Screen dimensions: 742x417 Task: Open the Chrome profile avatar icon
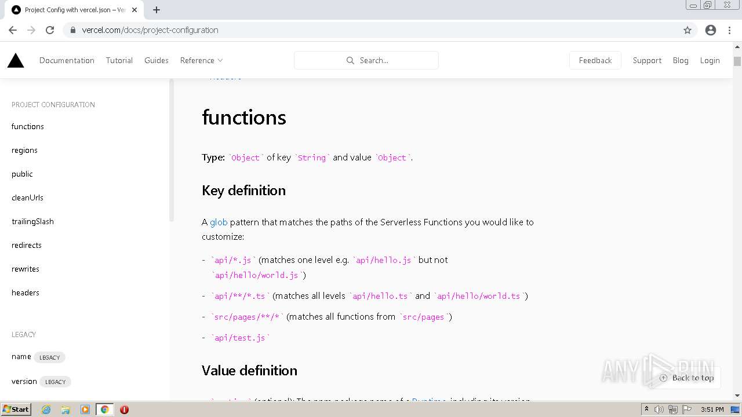tap(711, 30)
